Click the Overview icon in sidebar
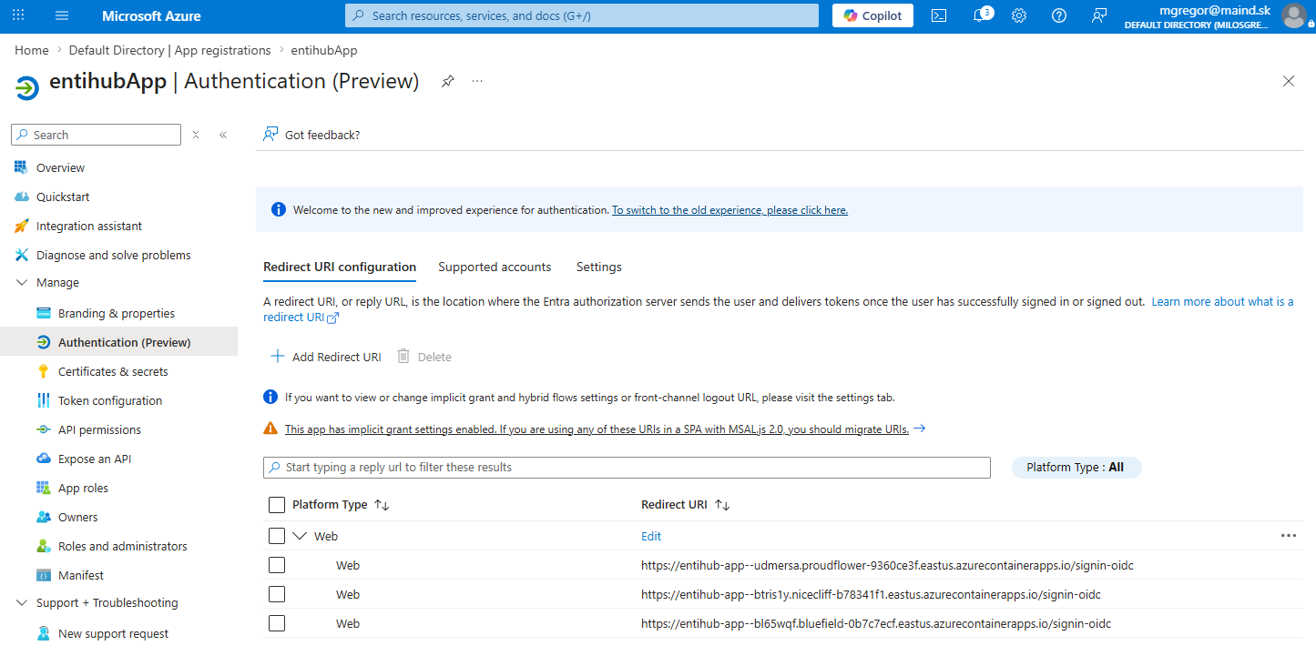 tap(21, 167)
